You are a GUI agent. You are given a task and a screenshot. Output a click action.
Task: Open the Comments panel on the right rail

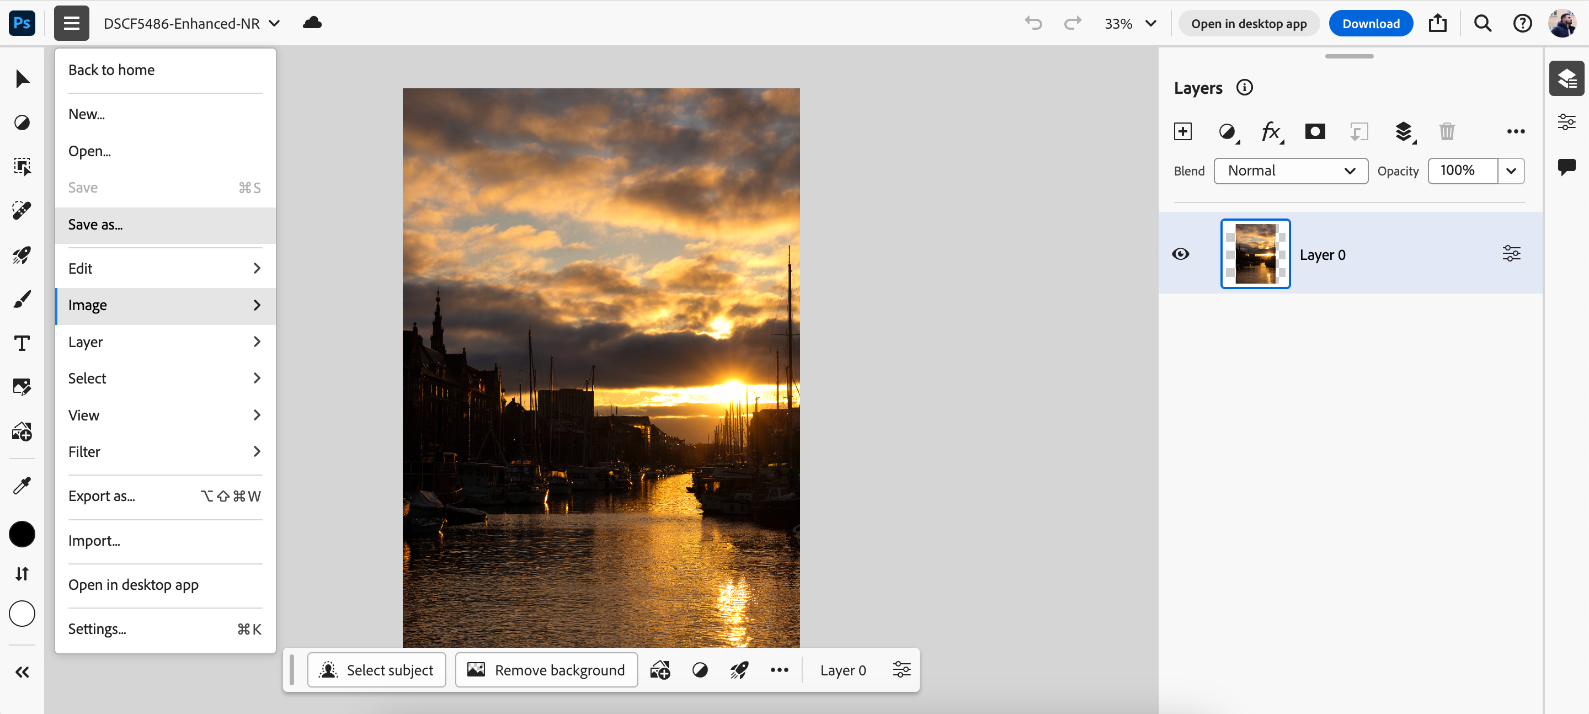[x=1567, y=167]
